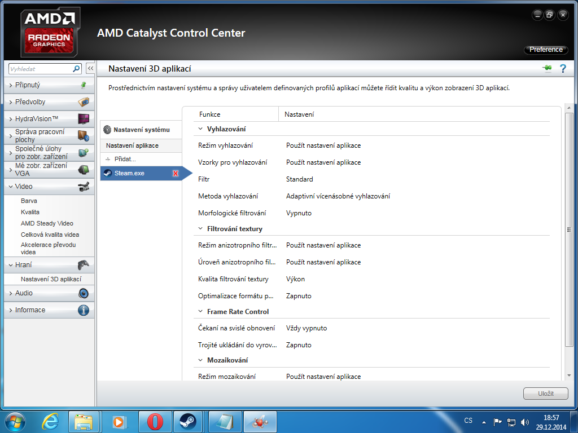The height and width of the screenshot is (433, 578).
Task: Click the help question mark icon
Action: (x=562, y=69)
